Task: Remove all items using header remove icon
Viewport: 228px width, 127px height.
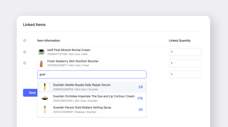Action: [x=25, y=41]
